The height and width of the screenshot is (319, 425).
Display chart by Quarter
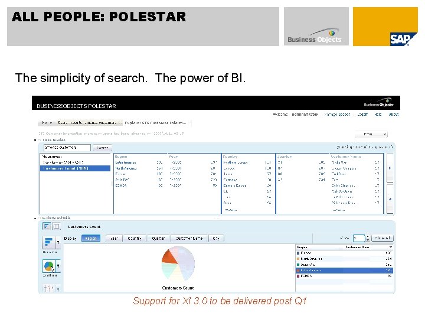click(158, 238)
